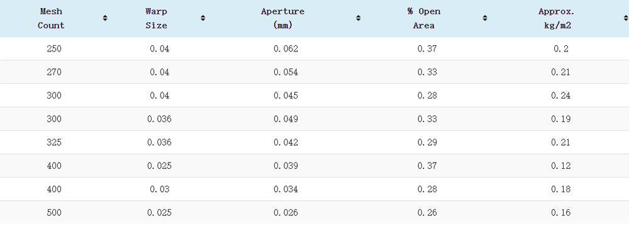Click the 325 mesh count cell
629x226 pixels.
(53, 143)
